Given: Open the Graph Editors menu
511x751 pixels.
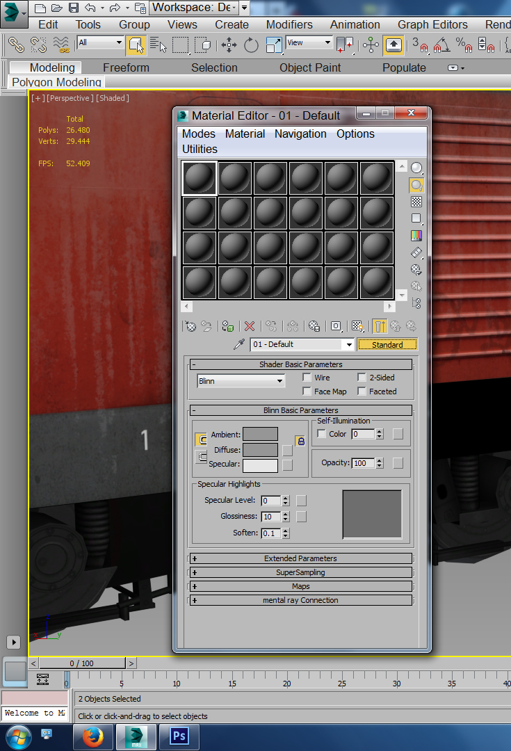Looking at the screenshot, I should [432, 24].
